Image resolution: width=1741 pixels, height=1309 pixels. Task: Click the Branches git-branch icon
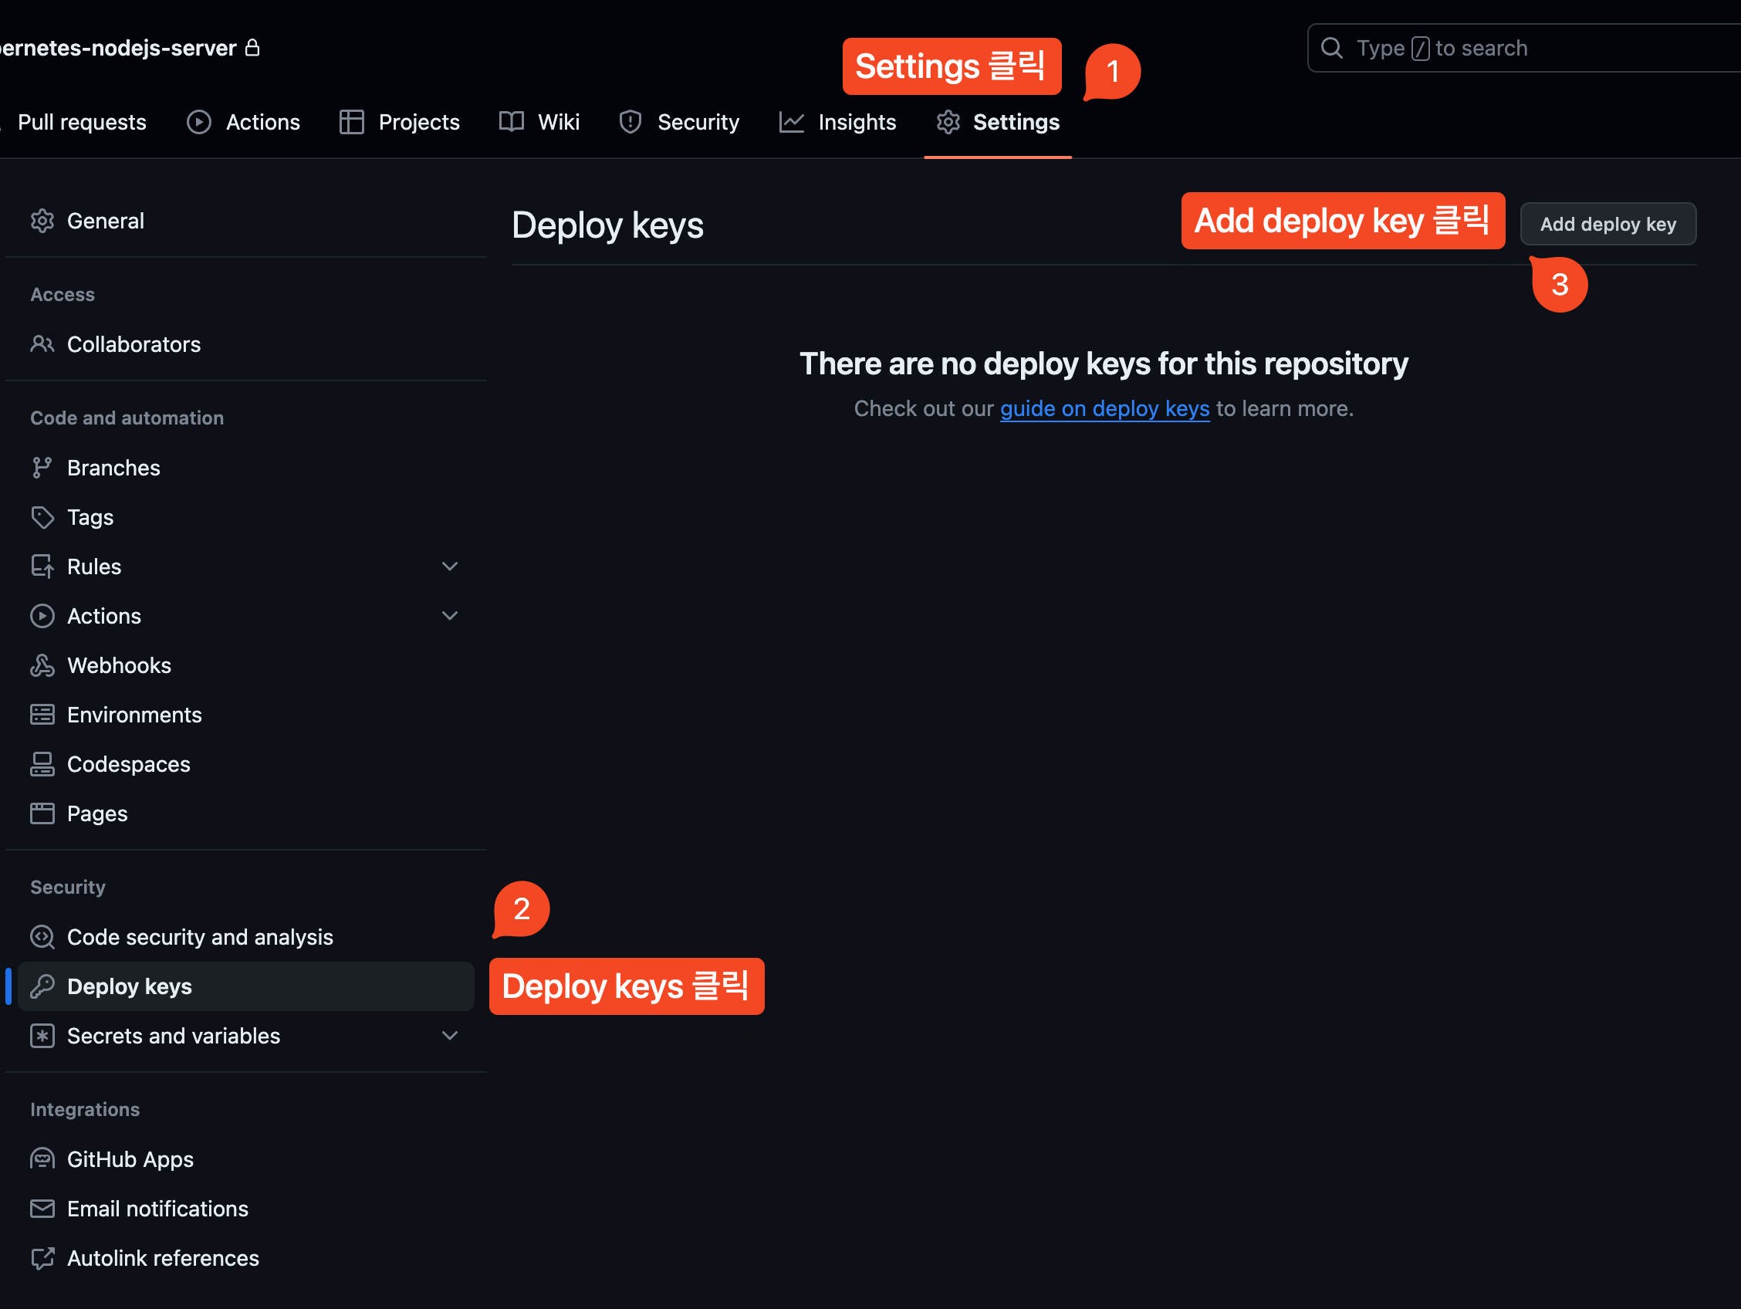click(42, 468)
